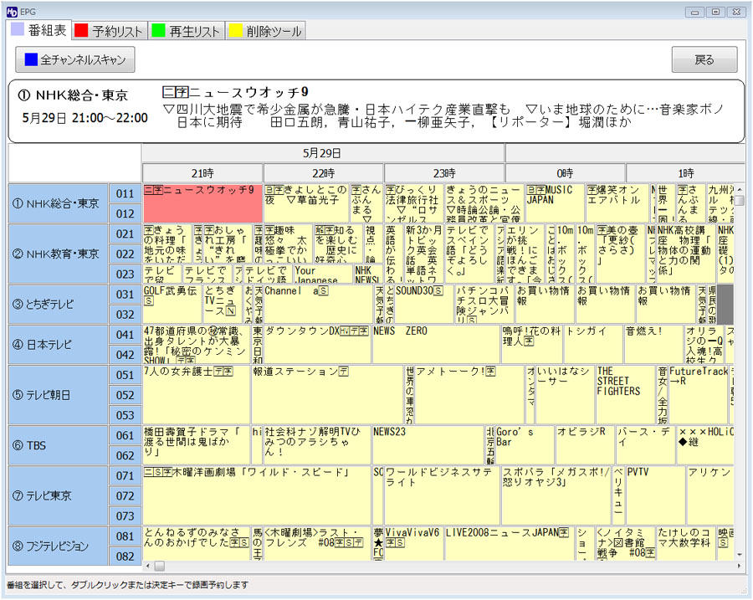Select the FutureTracks→R program
The width and height of the screenshot is (753, 600).
point(699,395)
